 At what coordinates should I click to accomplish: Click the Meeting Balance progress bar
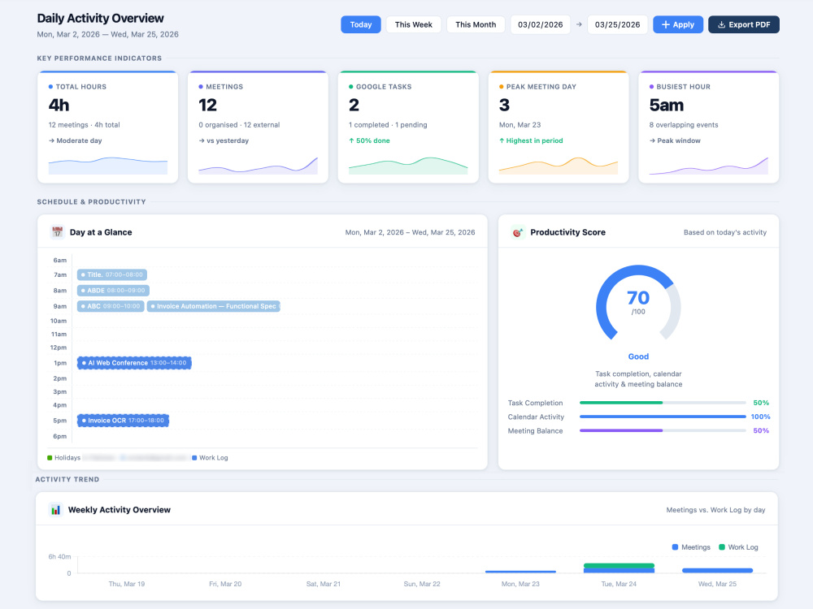click(663, 430)
